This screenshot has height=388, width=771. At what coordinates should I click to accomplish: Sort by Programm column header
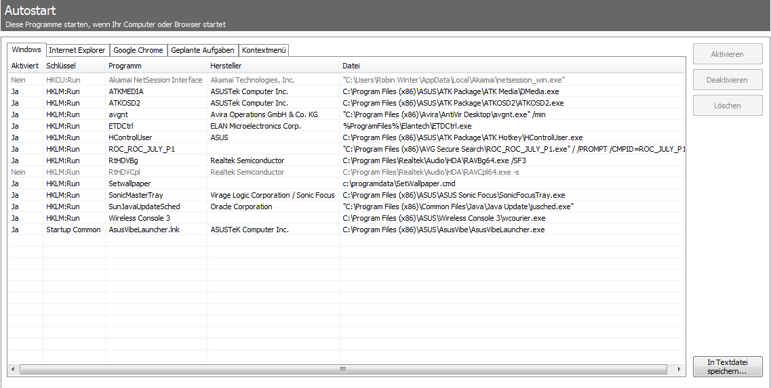pyautogui.click(x=156, y=65)
